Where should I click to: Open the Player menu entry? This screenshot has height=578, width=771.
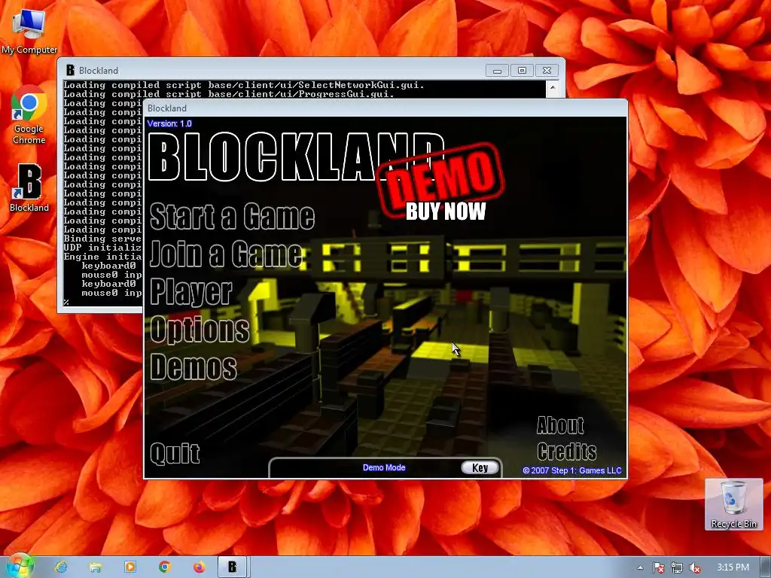[x=190, y=292]
